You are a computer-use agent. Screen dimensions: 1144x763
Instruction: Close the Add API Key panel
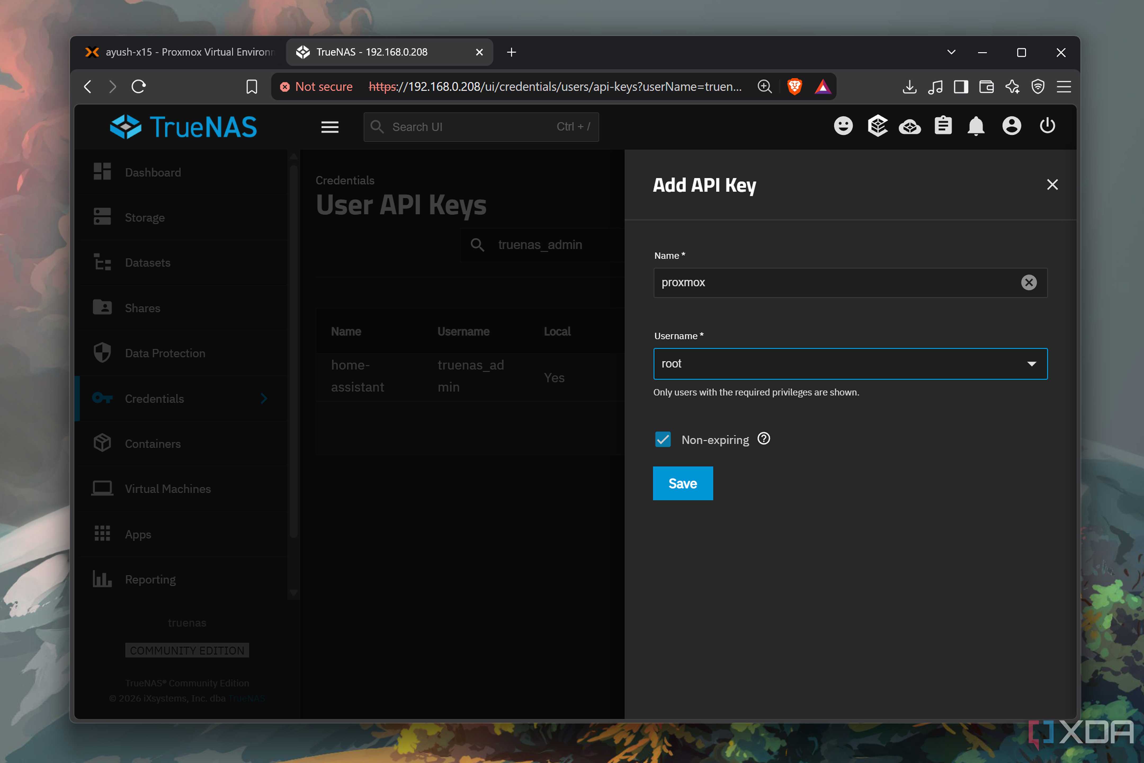coord(1052,184)
